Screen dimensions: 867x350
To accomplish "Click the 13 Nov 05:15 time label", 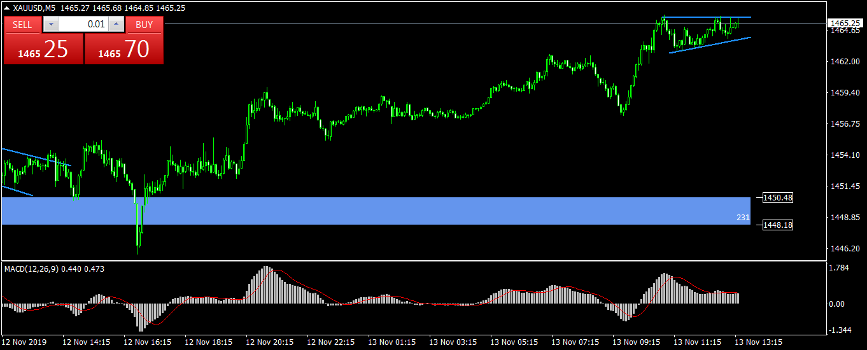I will (x=514, y=342).
